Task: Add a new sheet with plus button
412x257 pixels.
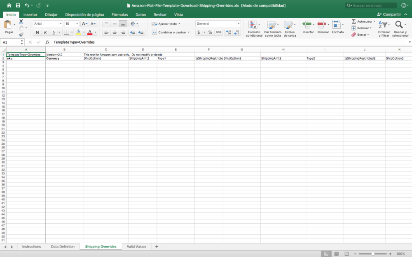Action: [157, 246]
